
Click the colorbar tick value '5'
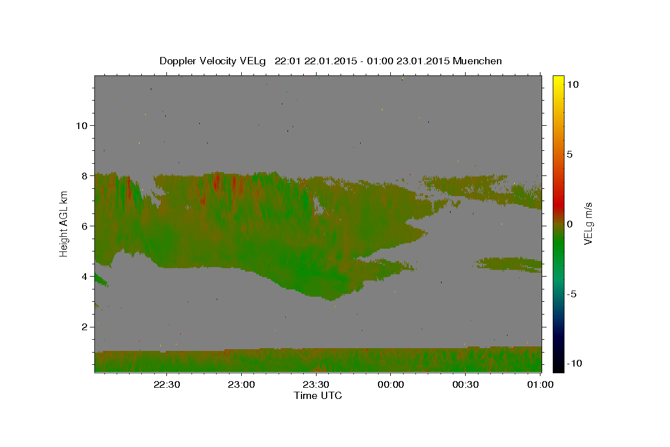point(570,154)
